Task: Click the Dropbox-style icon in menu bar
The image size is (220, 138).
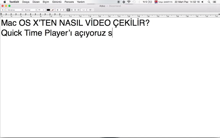Action: [x=124, y=2]
